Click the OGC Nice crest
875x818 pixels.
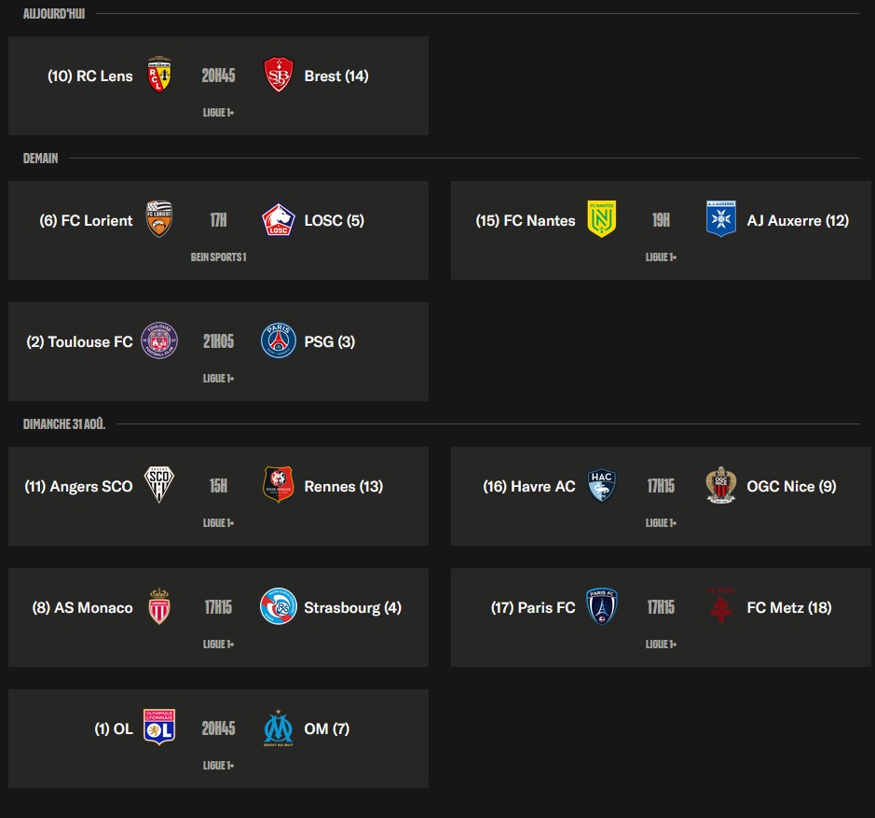tap(720, 485)
